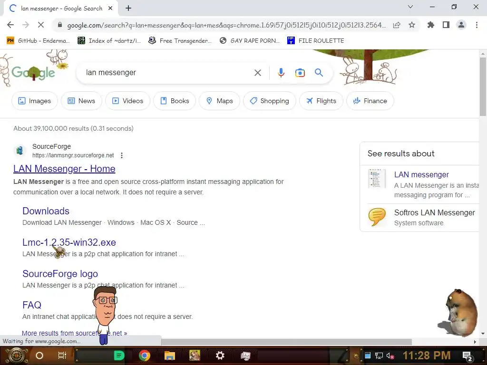The width and height of the screenshot is (487, 365).
Task: Click the LAN messenger panel thumbnail
Action: (377, 179)
